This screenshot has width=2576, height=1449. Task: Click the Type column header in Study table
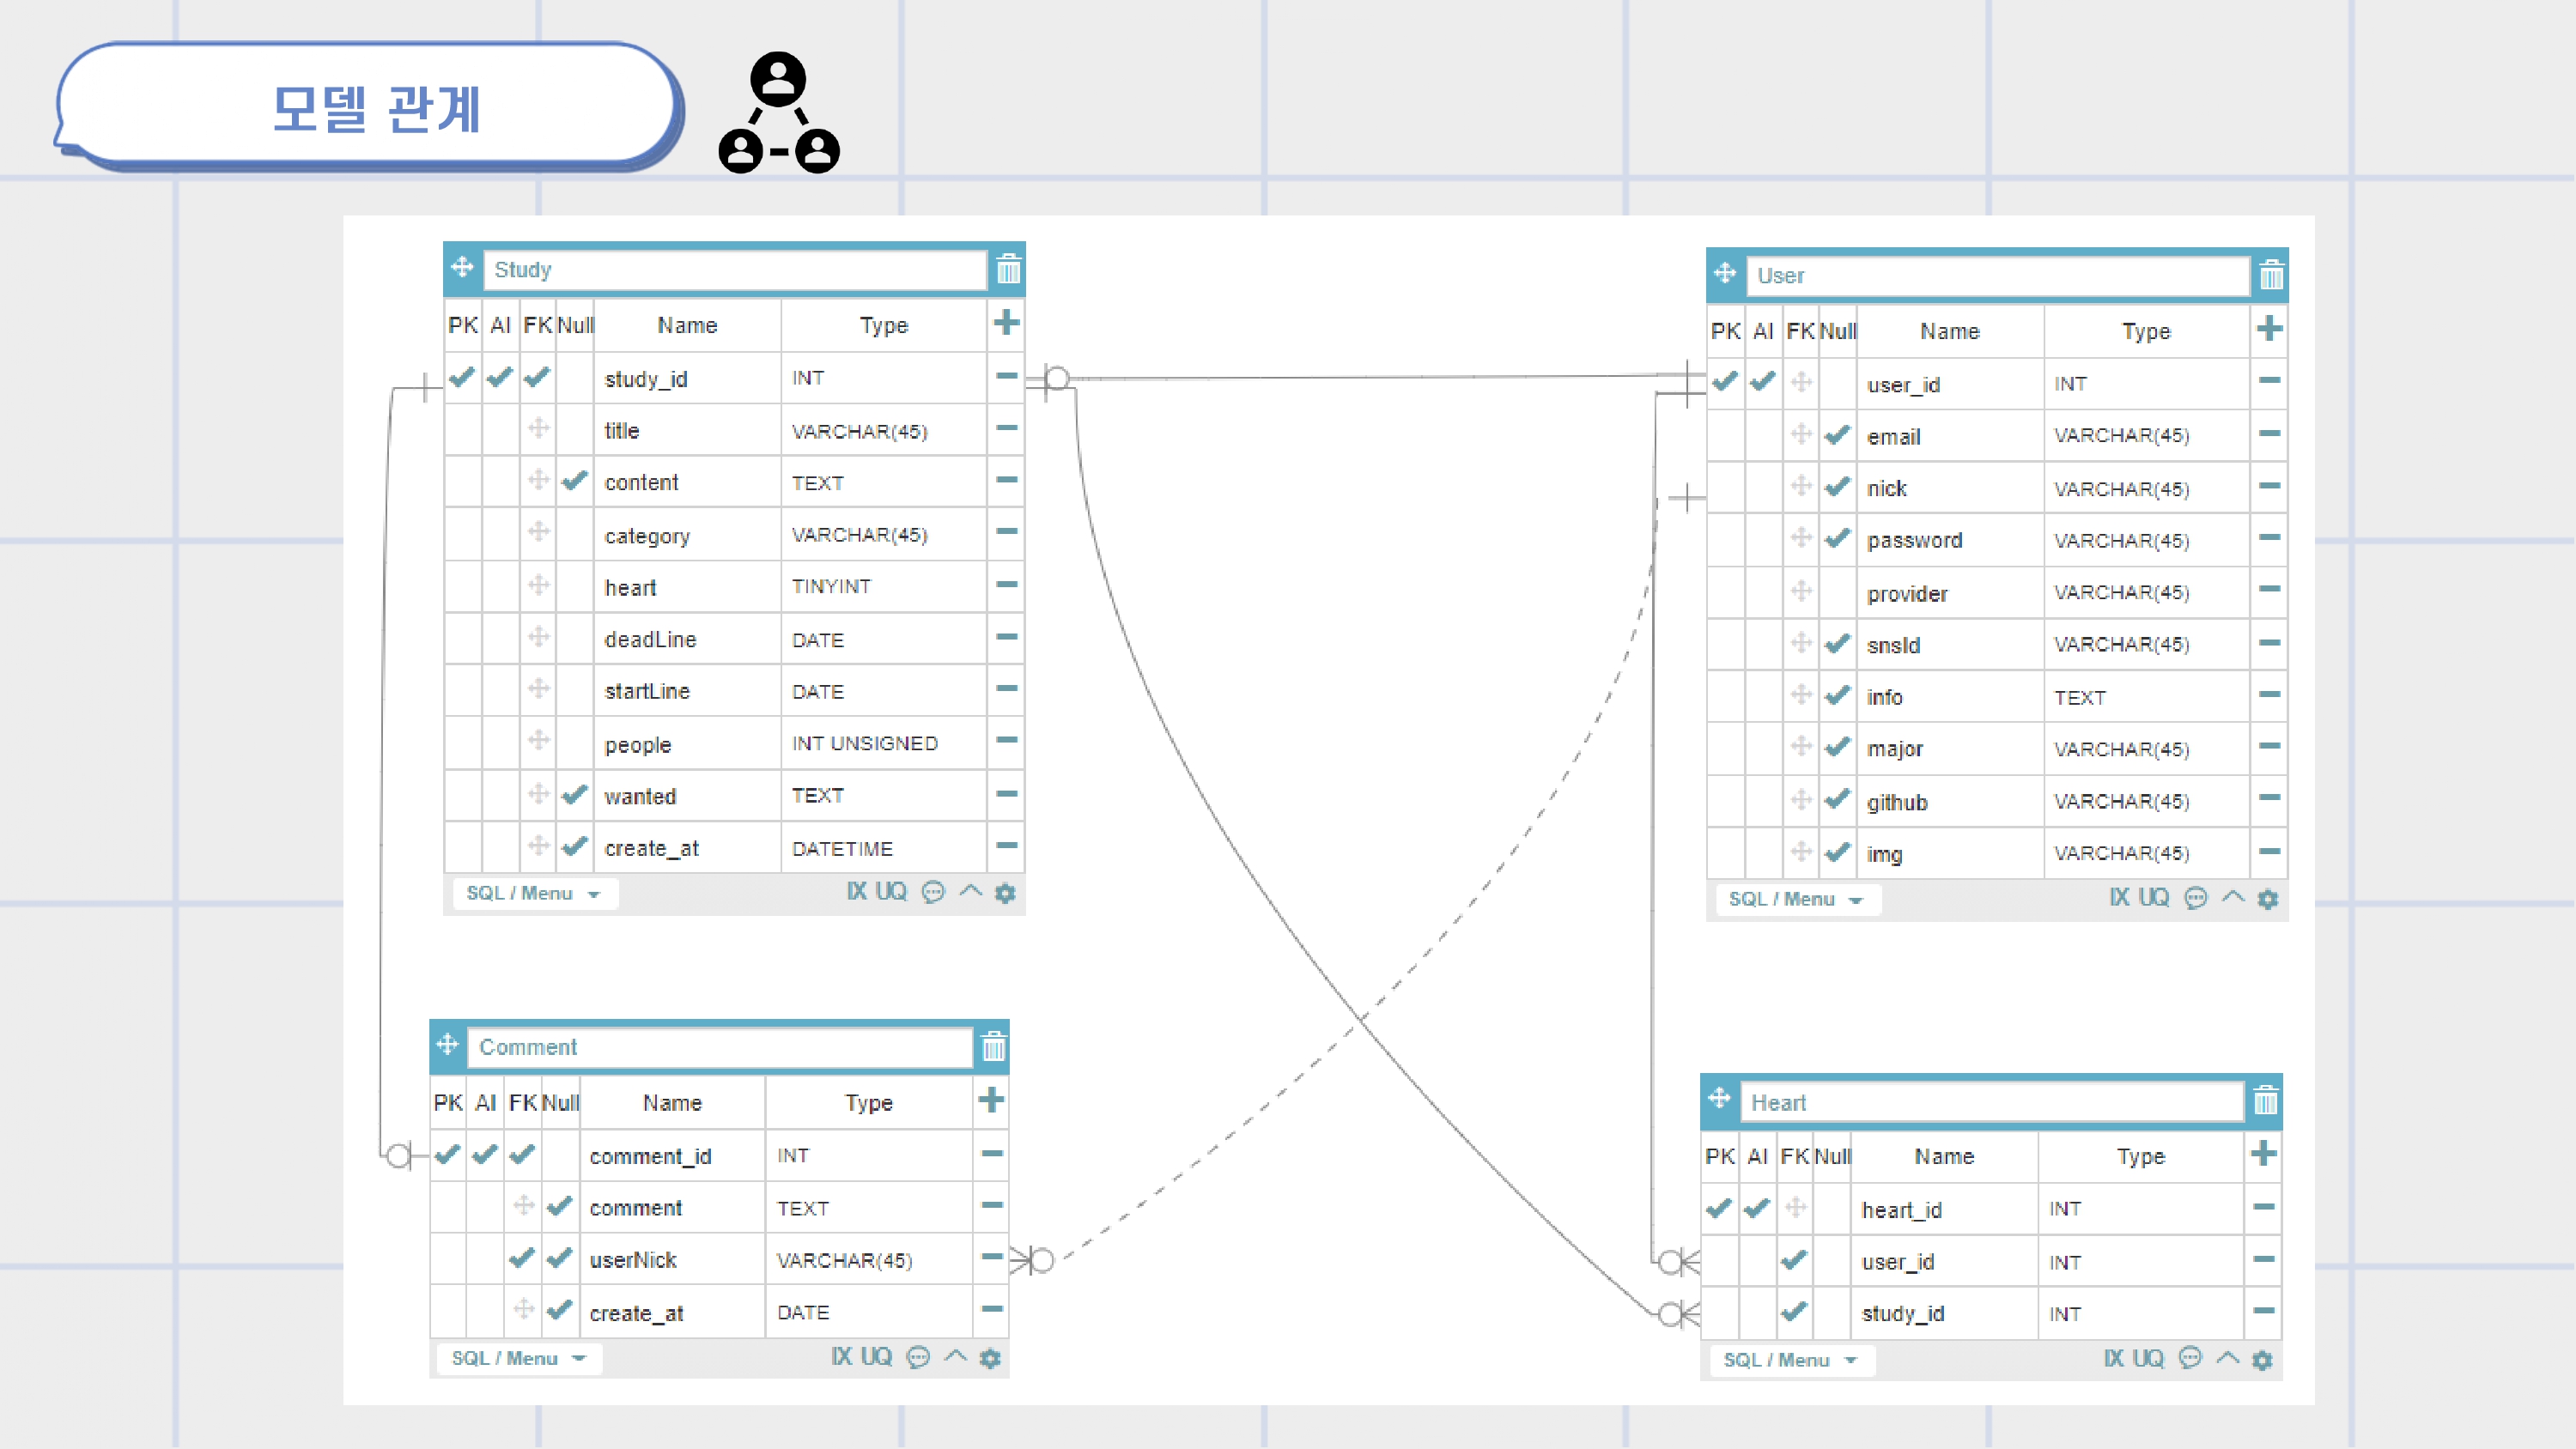[883, 325]
